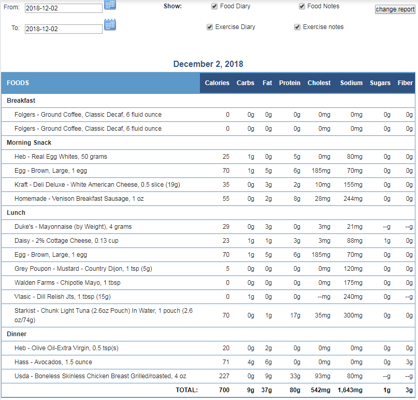Toggle the Exercise notes checkbox
The height and width of the screenshot is (400, 418).
pyautogui.click(x=297, y=27)
